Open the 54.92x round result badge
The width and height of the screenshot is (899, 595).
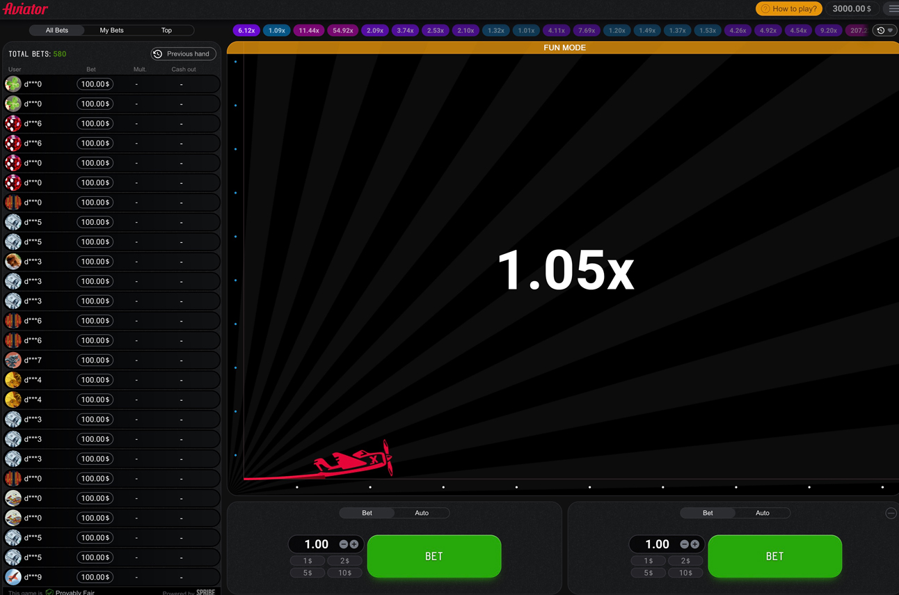click(x=343, y=31)
